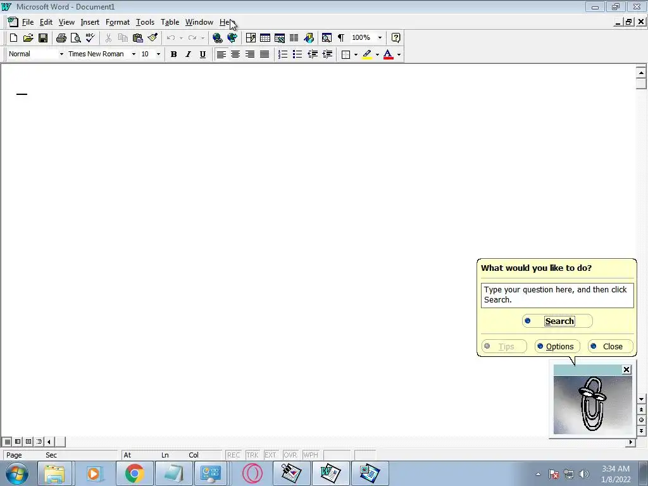Click the Paste clipboard icon

click(x=137, y=38)
